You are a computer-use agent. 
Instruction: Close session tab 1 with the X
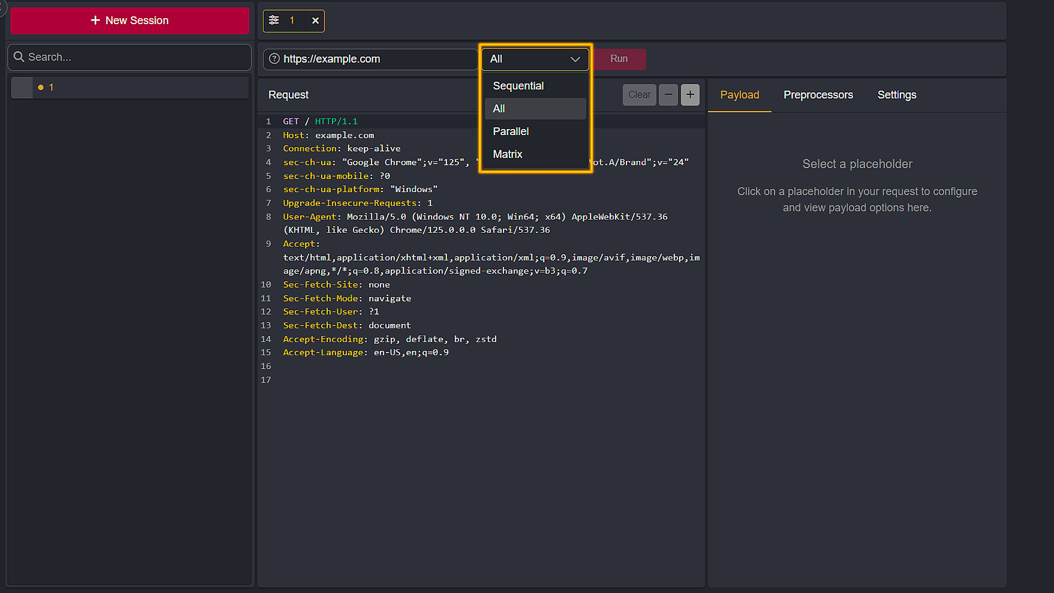(x=315, y=21)
